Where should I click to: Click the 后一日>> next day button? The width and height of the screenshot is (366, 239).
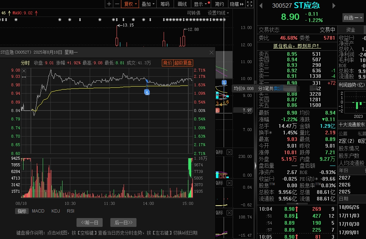123,222
